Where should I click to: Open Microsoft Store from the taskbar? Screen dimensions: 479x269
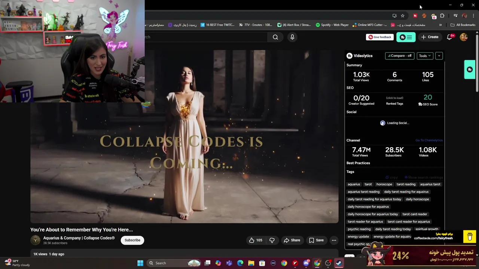pos(262,263)
